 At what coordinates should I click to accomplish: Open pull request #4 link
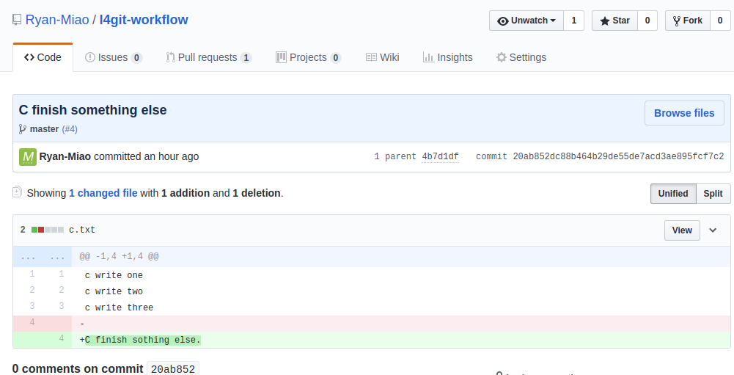[x=70, y=129]
